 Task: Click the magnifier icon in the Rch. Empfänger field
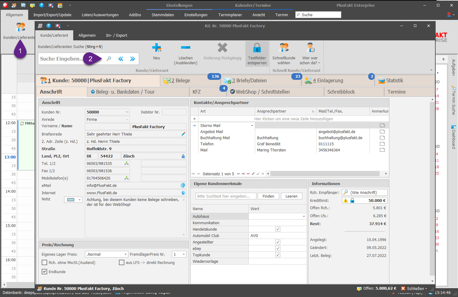[346, 192]
